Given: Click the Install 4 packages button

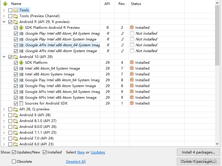Looking at the screenshot, I should [x=198, y=152].
